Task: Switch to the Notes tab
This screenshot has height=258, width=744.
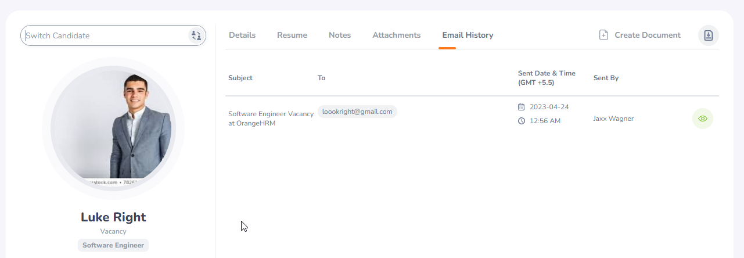Action: coord(340,35)
